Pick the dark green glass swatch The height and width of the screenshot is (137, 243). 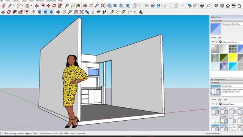(224, 57)
